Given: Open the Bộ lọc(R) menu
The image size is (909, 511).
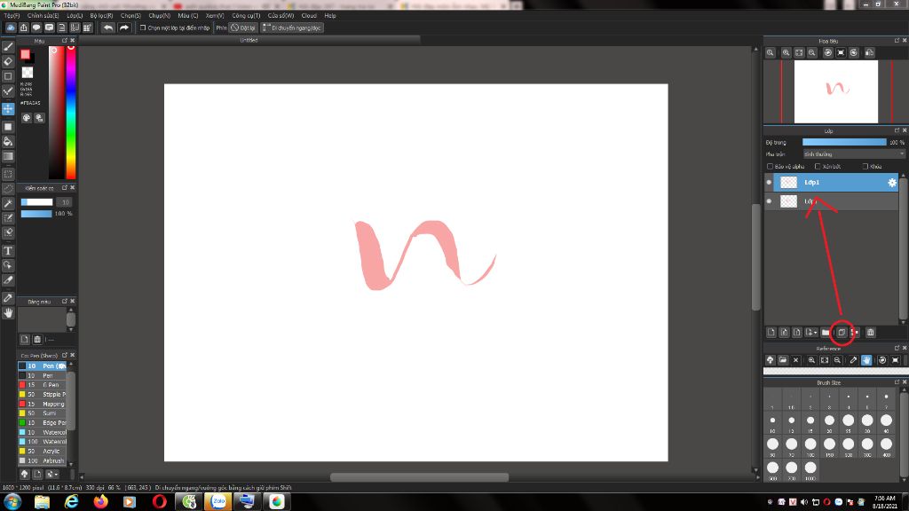Looking at the screenshot, I should (x=101, y=16).
